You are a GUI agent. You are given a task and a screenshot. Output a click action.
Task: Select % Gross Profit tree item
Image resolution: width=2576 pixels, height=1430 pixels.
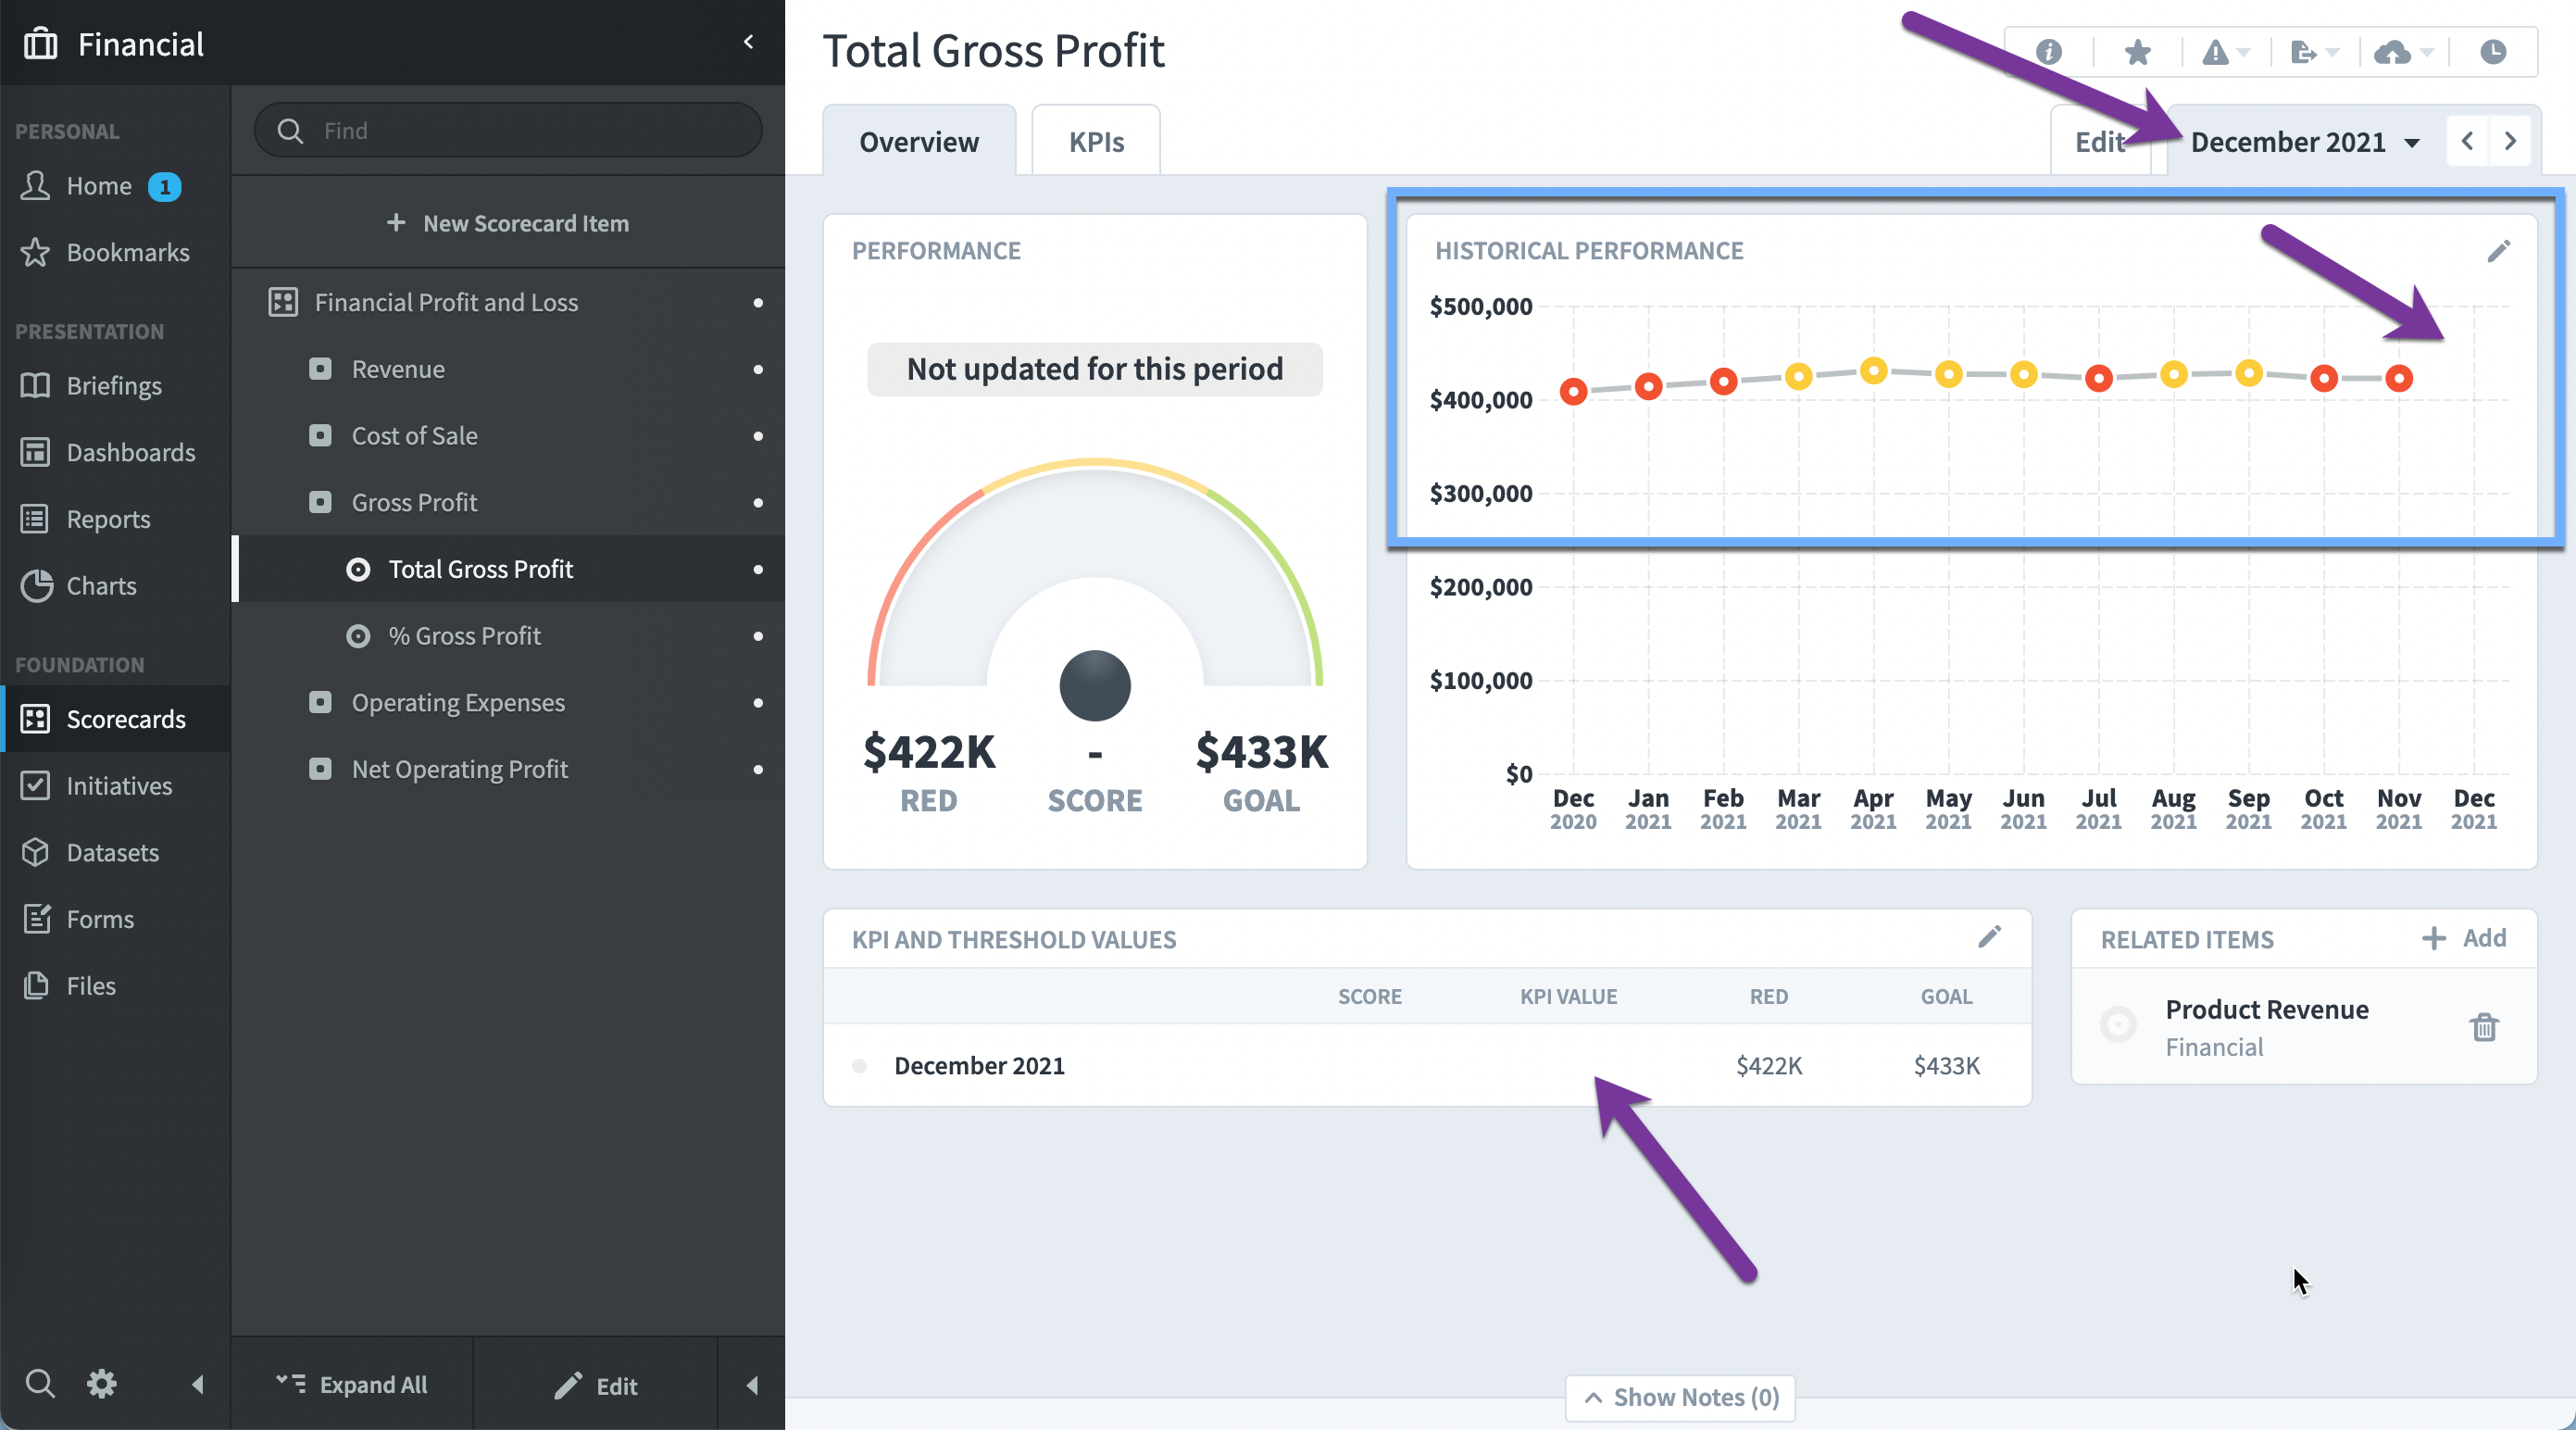[x=508, y=636]
